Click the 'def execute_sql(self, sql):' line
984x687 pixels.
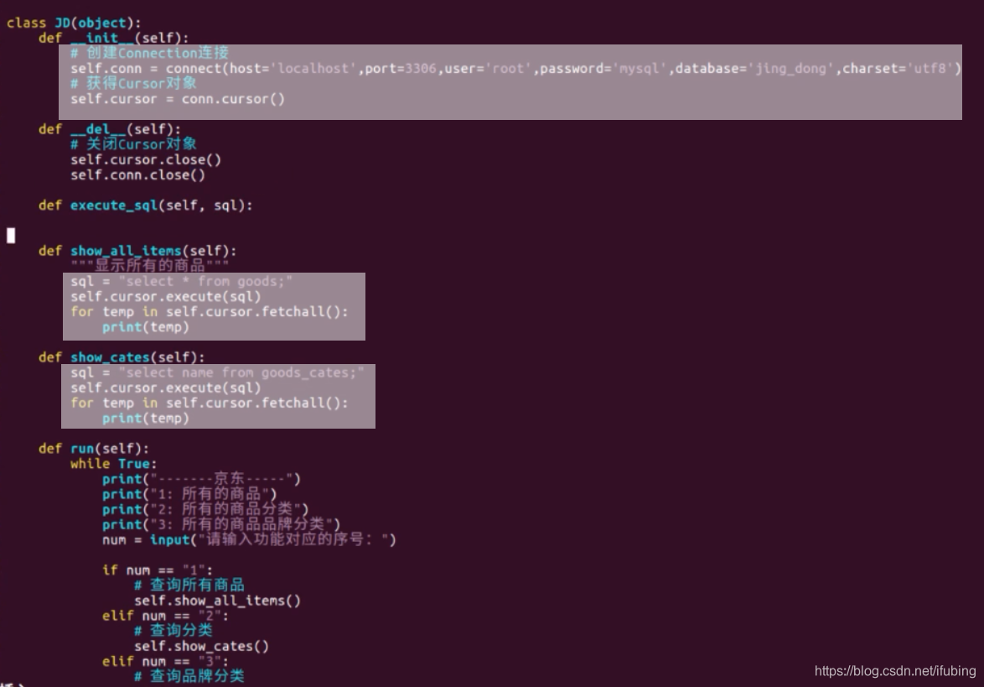145,206
